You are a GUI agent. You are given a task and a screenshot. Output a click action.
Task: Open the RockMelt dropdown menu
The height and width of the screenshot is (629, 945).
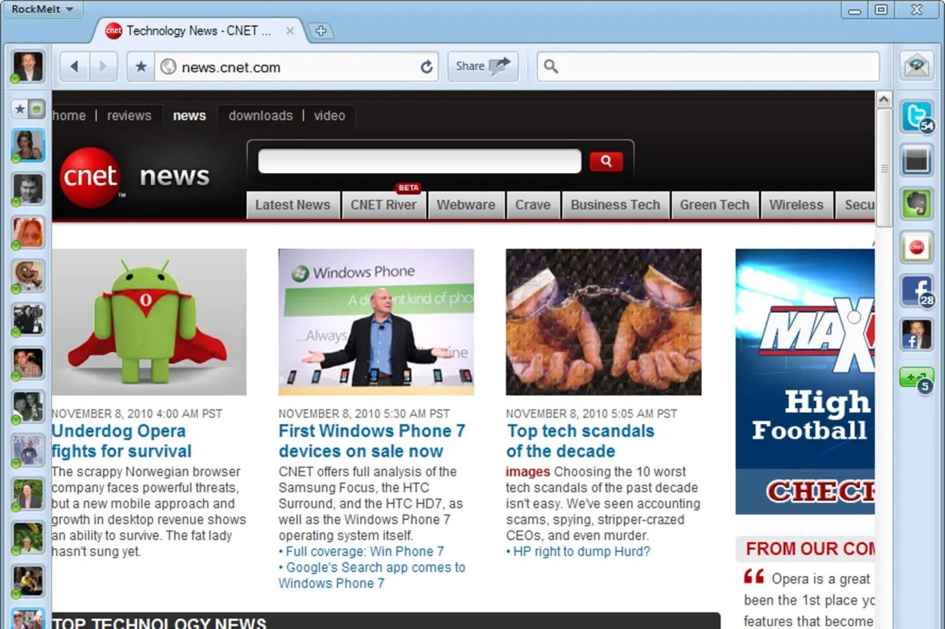coord(42,9)
